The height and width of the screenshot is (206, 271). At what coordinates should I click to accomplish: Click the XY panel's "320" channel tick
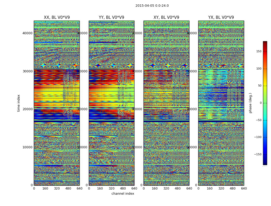tap(166, 188)
